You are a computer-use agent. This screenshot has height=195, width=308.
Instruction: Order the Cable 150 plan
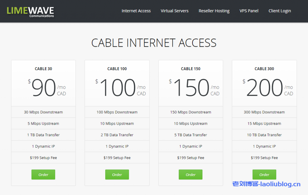click(190, 175)
